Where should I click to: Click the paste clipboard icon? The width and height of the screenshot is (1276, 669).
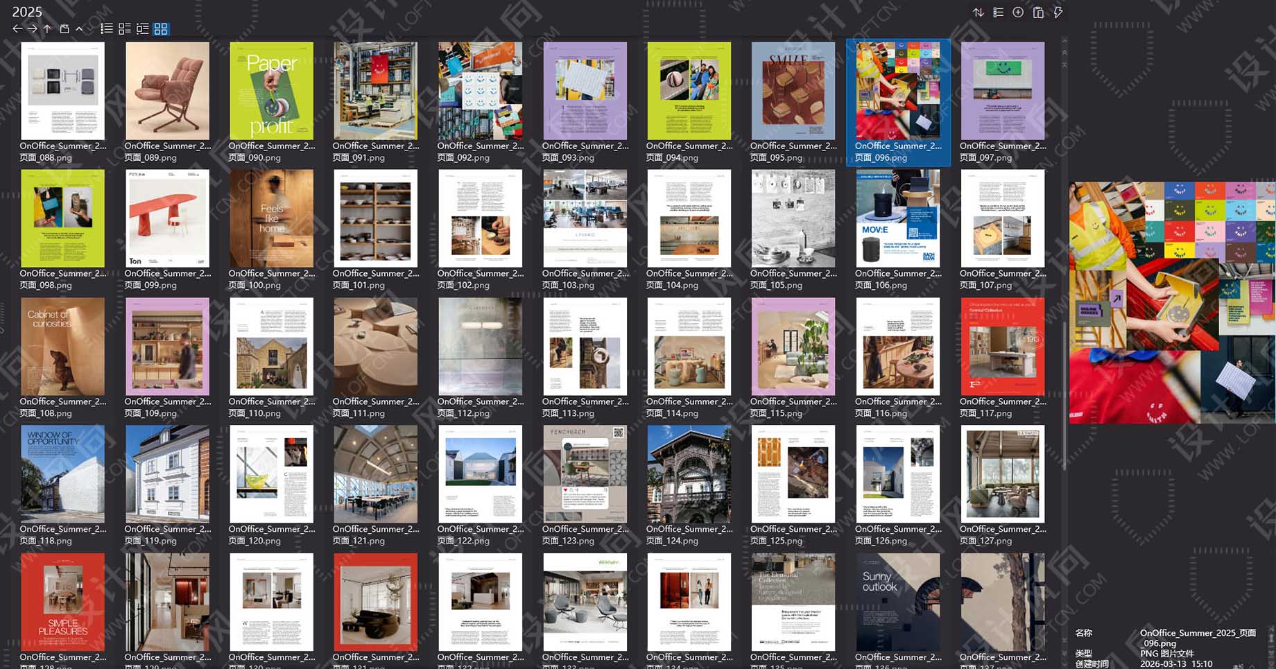pyautogui.click(x=1037, y=12)
